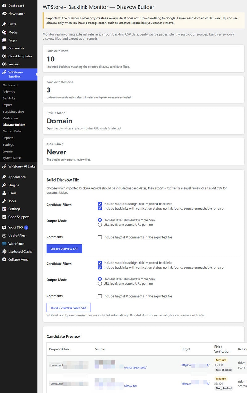The image size is (247, 393).
Task: Click the Wordfence icon
Action: click(x=4, y=244)
